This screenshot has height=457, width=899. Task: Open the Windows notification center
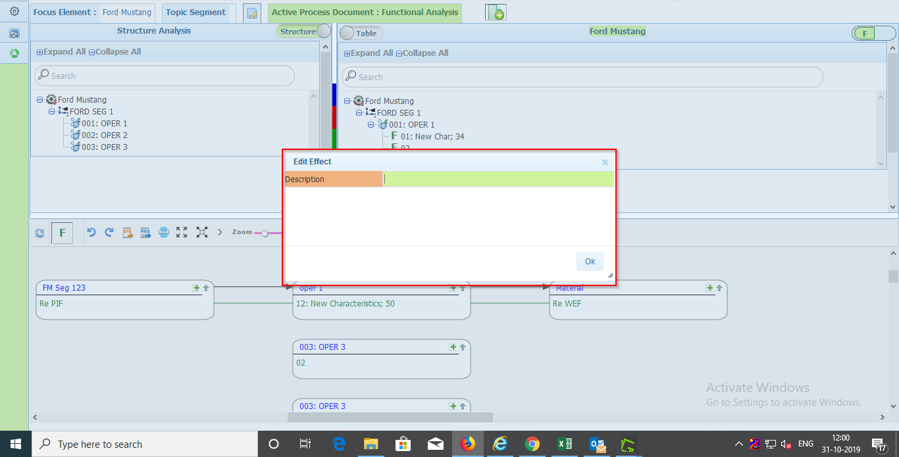(880, 444)
